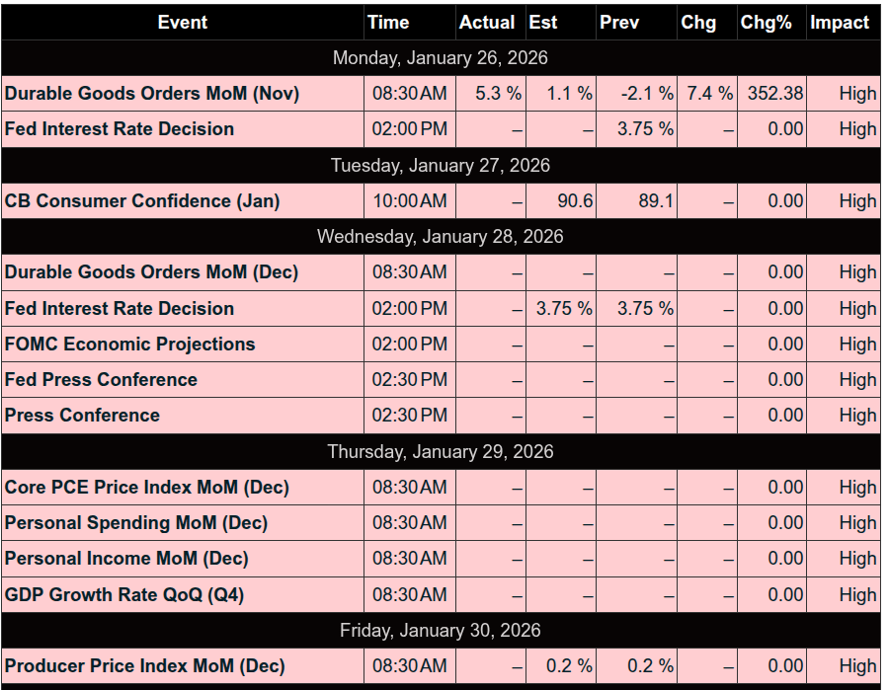Click the Fed Press Conference event

pyautogui.click(x=101, y=380)
